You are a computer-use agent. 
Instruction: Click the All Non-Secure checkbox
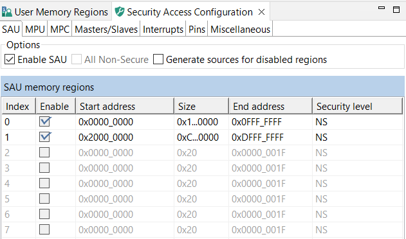pos(77,59)
